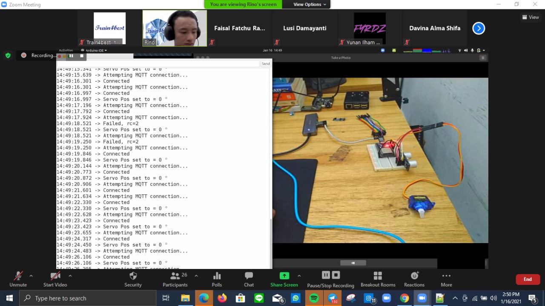Click the Send button in serial monitor
Image resolution: width=545 pixels, height=306 pixels.
point(266,64)
